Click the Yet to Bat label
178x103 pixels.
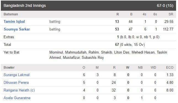pos(12,52)
